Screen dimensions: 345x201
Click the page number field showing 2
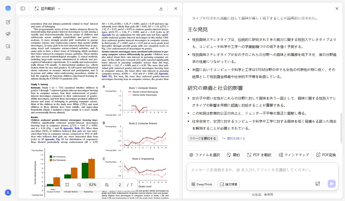(120, 185)
